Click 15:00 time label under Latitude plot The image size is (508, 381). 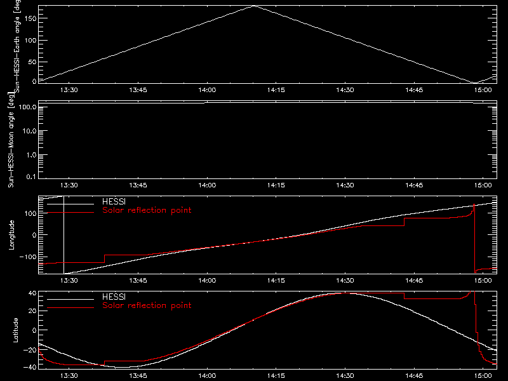click(x=483, y=376)
